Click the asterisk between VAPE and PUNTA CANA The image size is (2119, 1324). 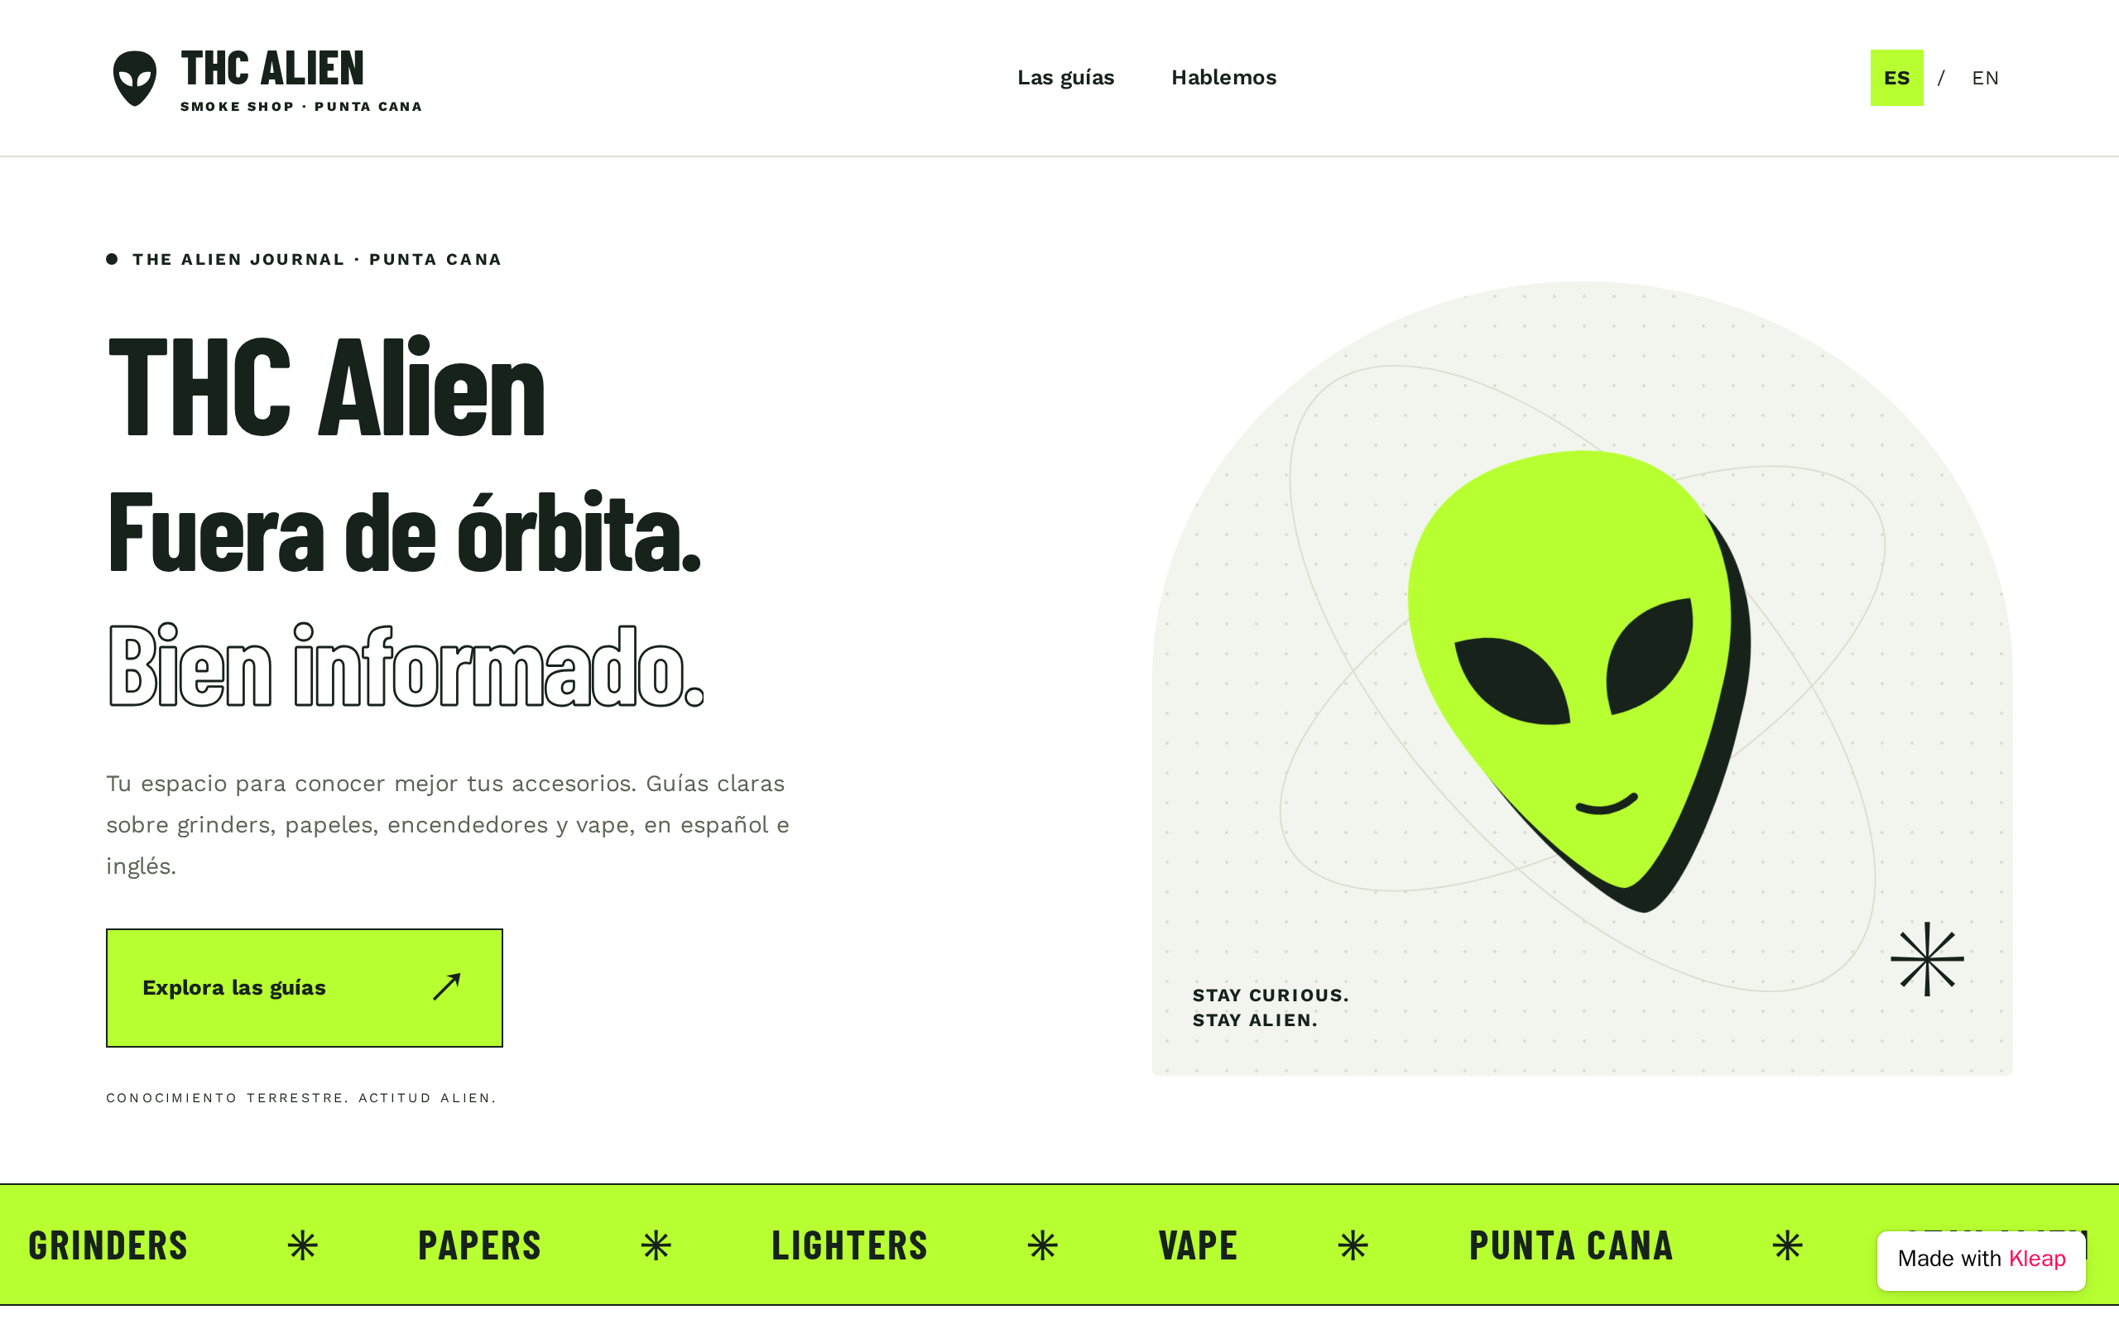[1353, 1245]
